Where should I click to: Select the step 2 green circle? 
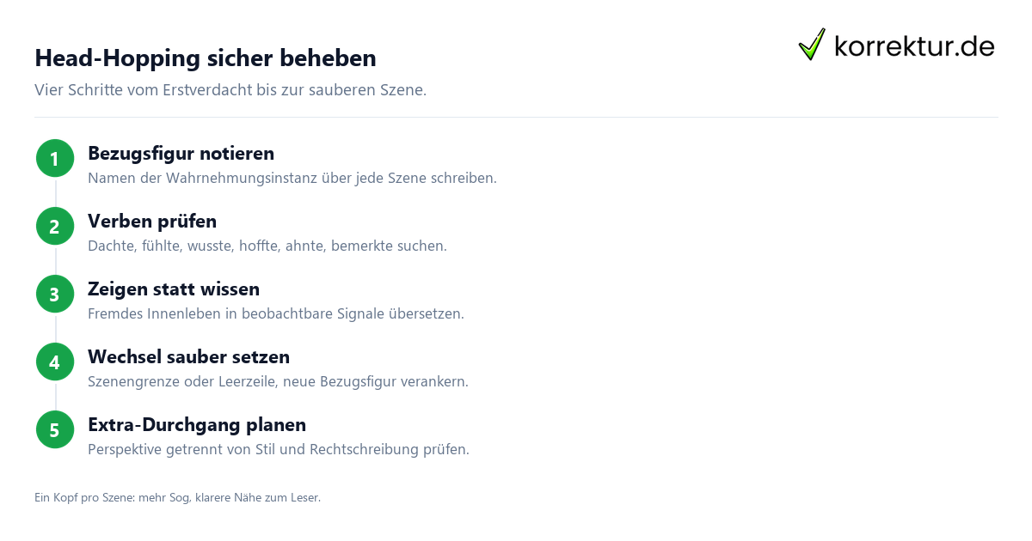click(x=55, y=226)
